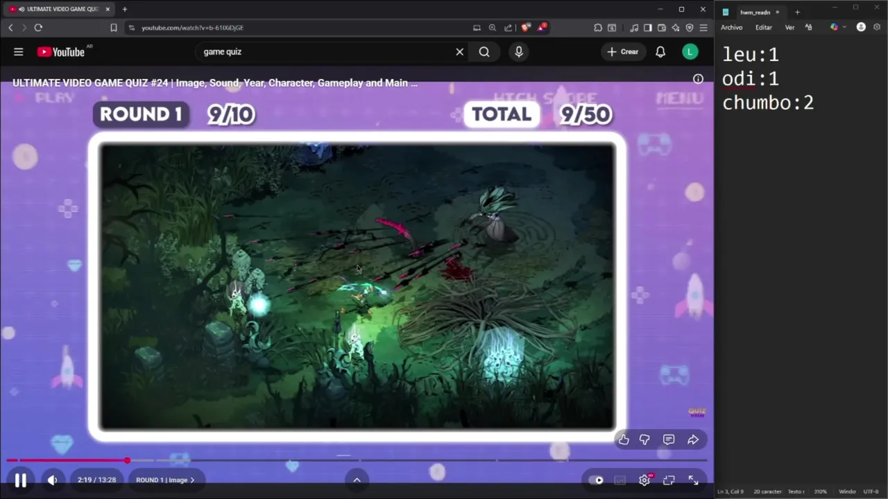Show video info circle icon

click(698, 79)
